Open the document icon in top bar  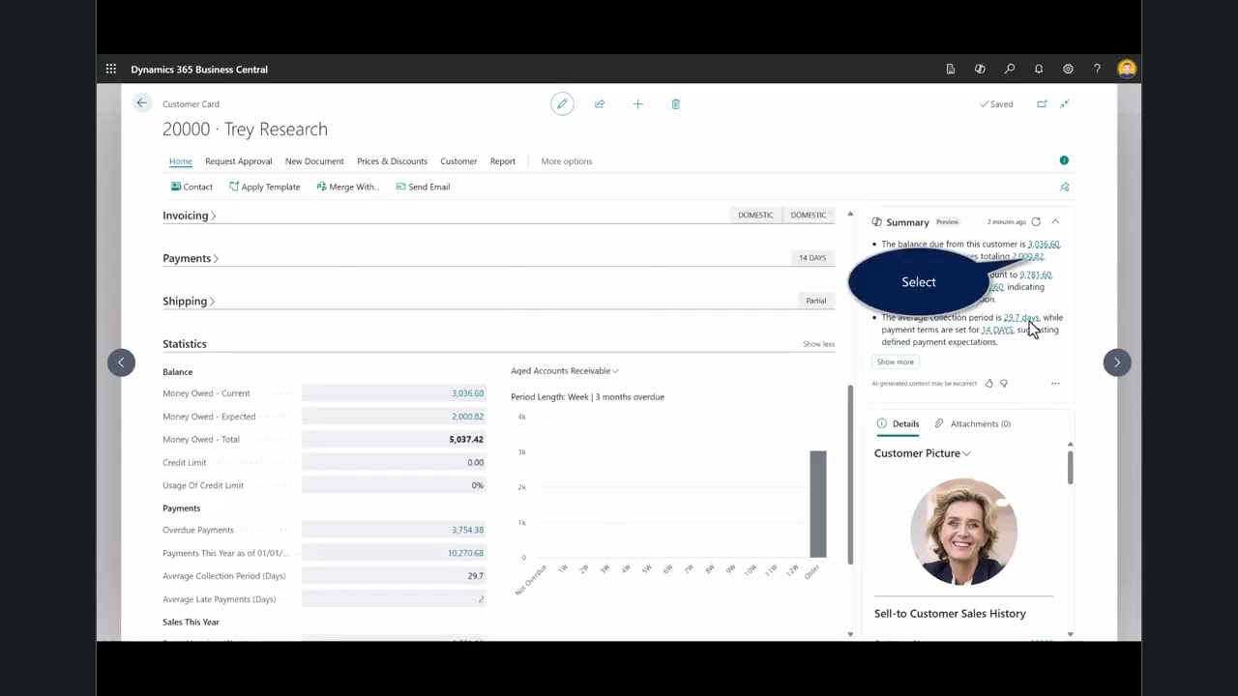pos(951,70)
